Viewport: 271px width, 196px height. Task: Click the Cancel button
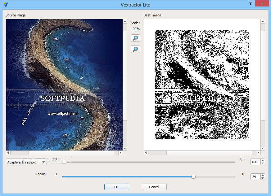pyautogui.click(x=154, y=187)
